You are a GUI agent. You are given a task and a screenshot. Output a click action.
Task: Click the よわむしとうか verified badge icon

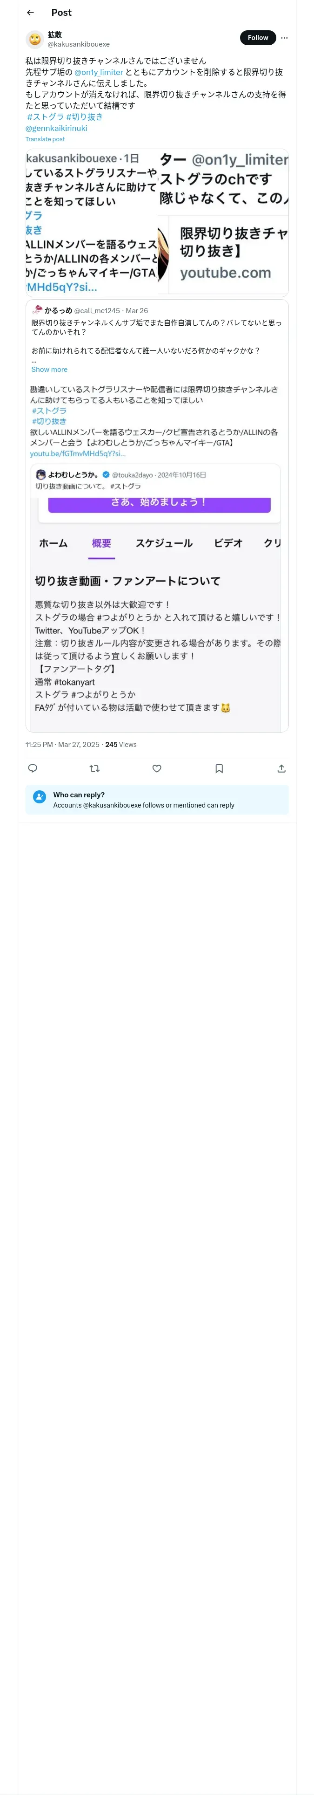[x=106, y=474]
